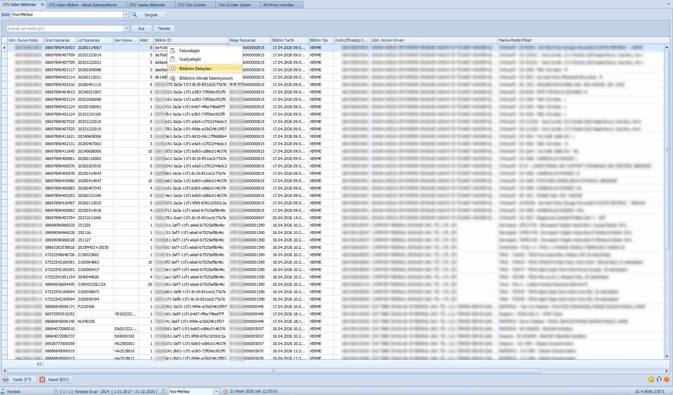Image resolution: width=673 pixels, height=395 pixels.
Task: Click the horizontal scrollbar right arrow
Action: coord(666,371)
